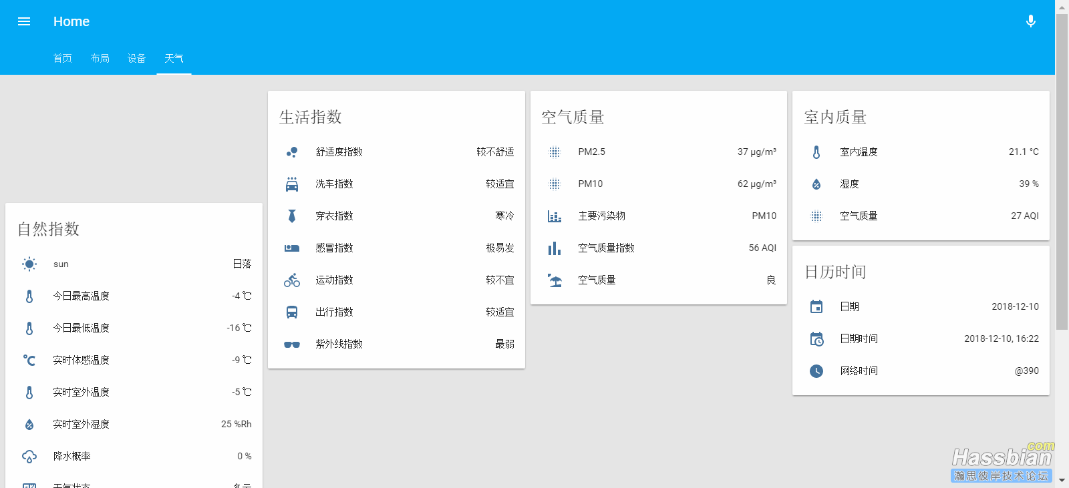Click bed icon for 感冒指数
This screenshot has height=488, width=1069.
[292, 248]
